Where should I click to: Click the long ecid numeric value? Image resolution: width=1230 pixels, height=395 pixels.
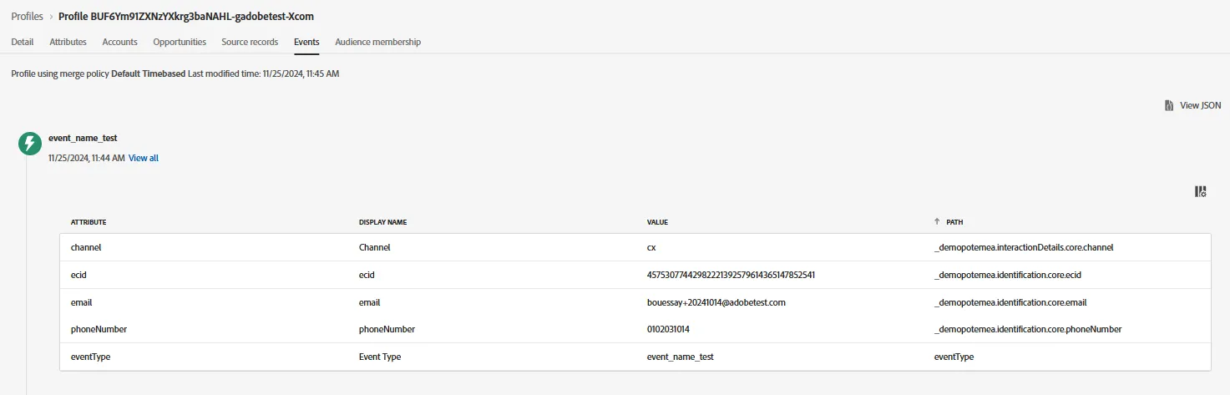[x=731, y=275]
